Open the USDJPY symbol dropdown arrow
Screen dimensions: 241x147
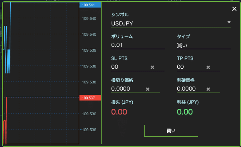(x=229, y=22)
